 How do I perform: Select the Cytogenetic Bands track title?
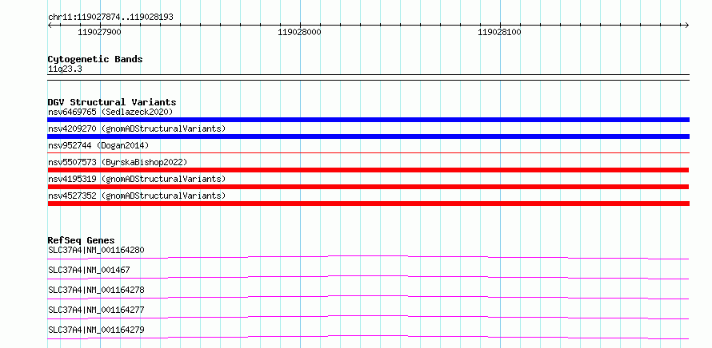pos(95,59)
